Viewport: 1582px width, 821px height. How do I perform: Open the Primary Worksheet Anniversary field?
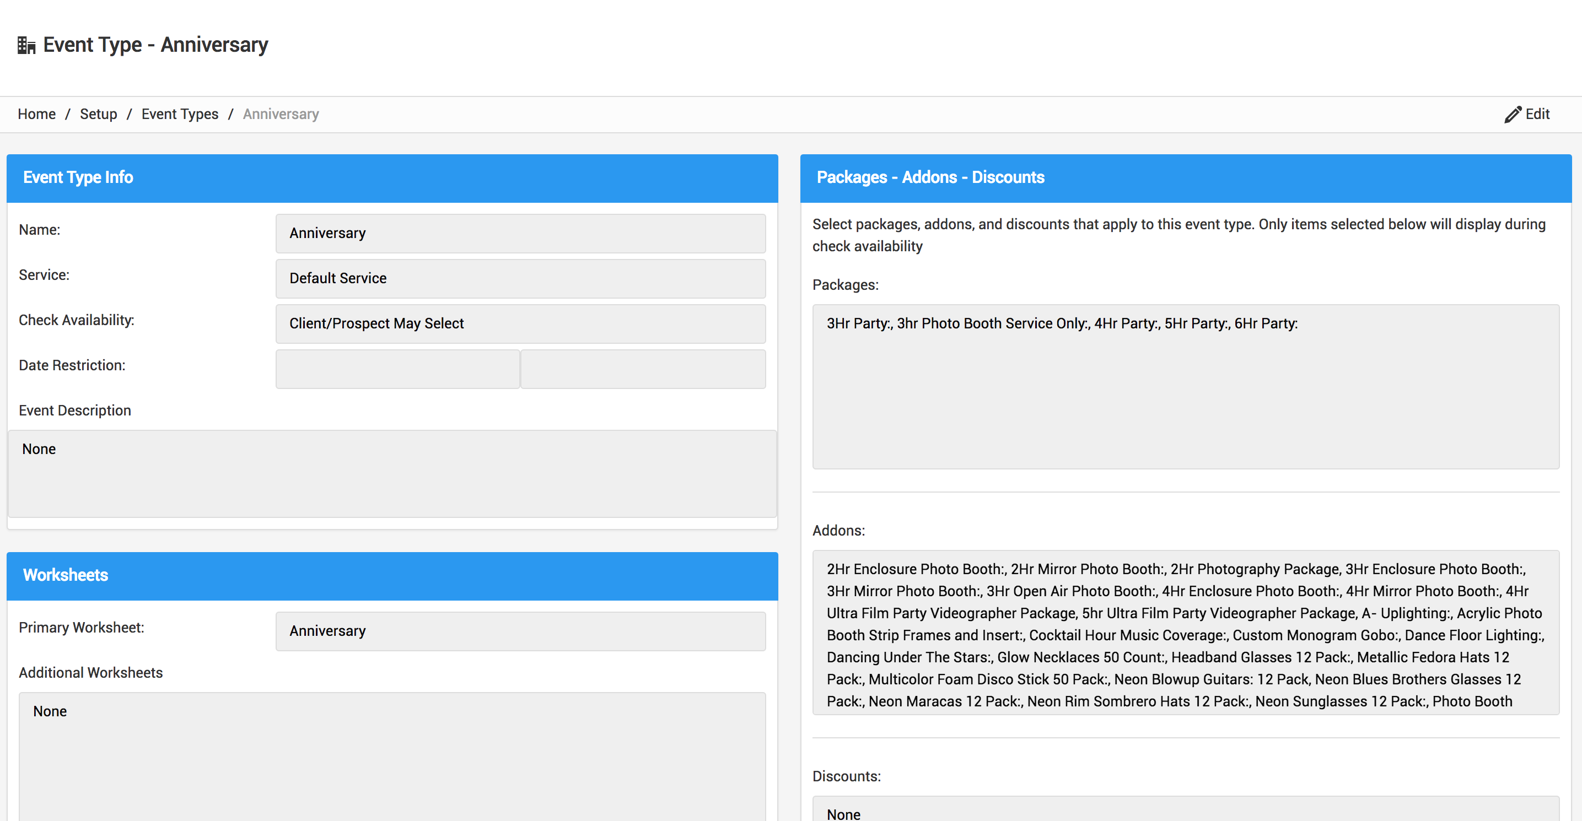point(520,631)
